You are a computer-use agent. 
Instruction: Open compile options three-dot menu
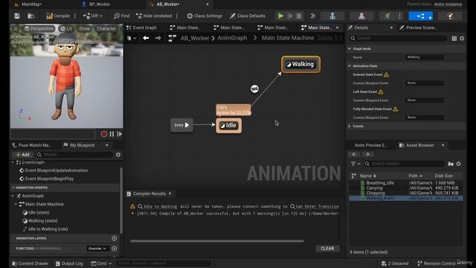[75, 16]
